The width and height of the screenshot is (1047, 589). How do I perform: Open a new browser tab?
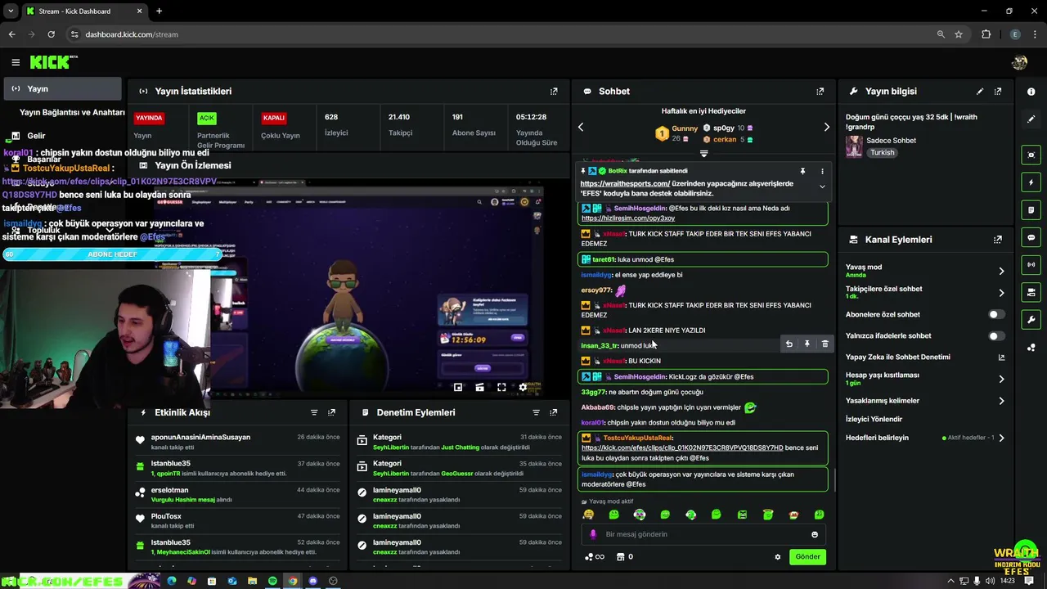coord(159,11)
